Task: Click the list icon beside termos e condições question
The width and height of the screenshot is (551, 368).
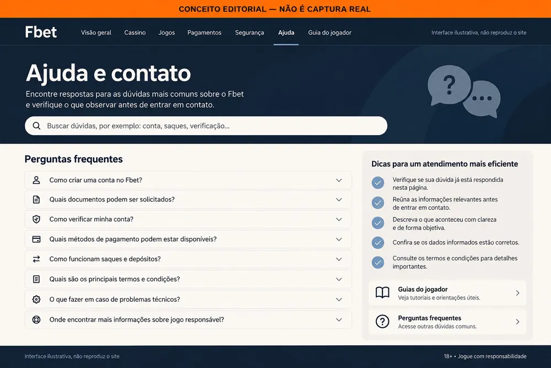Action: [36, 279]
